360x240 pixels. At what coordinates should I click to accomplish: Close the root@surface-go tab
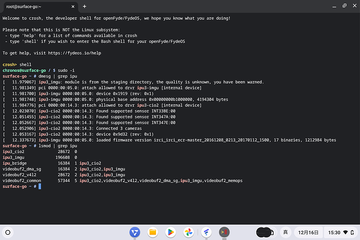73,7
